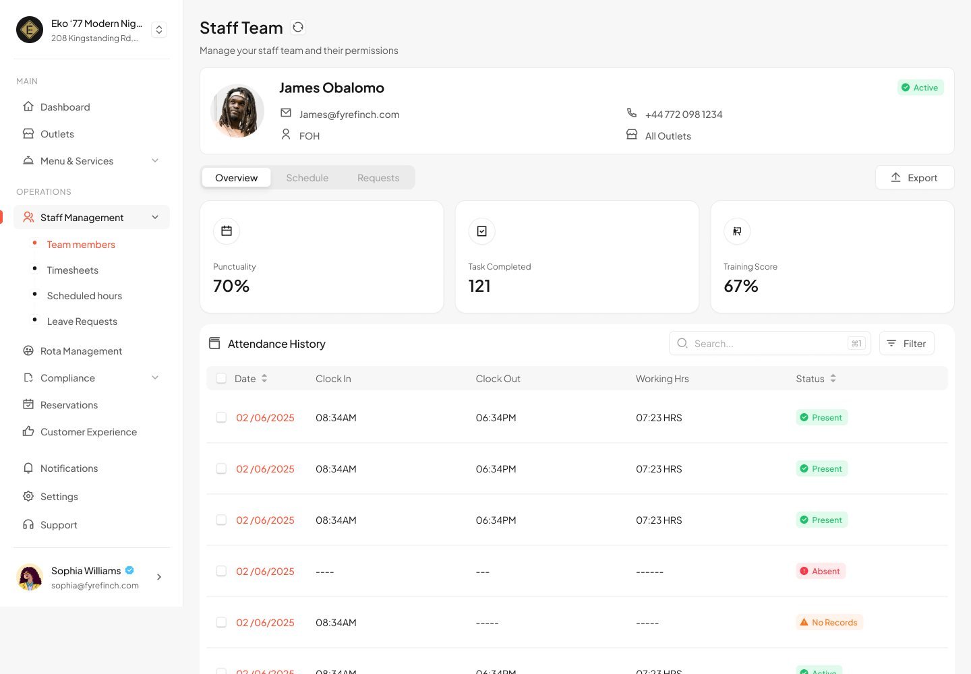Open Leave Requests submenu link
The image size is (971, 674).
tap(82, 321)
